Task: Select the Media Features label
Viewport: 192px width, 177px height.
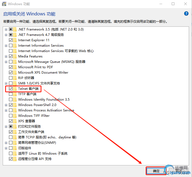Action: tap(30, 56)
